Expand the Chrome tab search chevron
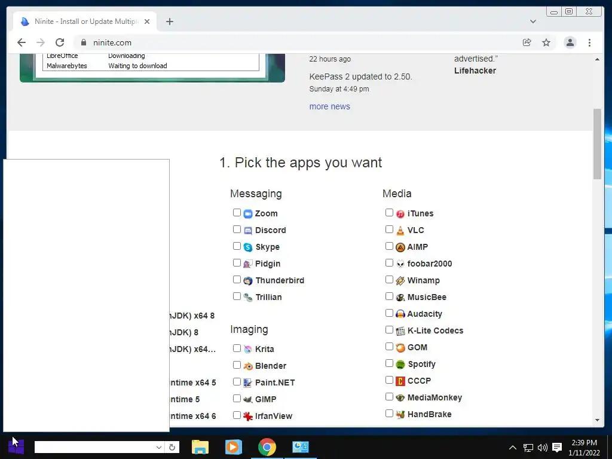This screenshot has width=612, height=459. point(533,22)
